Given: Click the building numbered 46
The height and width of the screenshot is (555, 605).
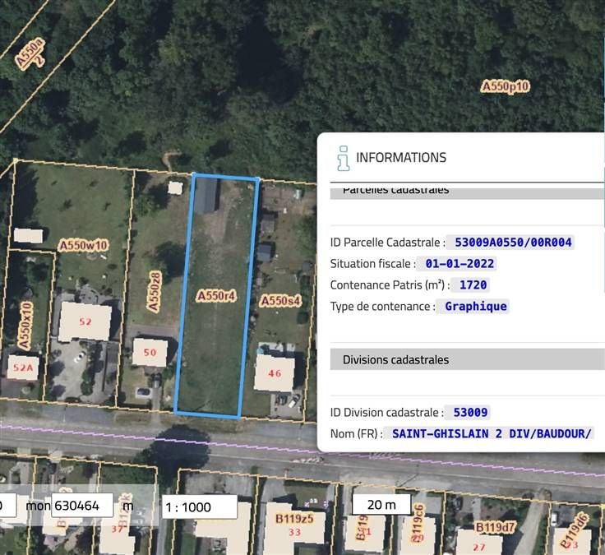Looking at the screenshot, I should tap(274, 373).
